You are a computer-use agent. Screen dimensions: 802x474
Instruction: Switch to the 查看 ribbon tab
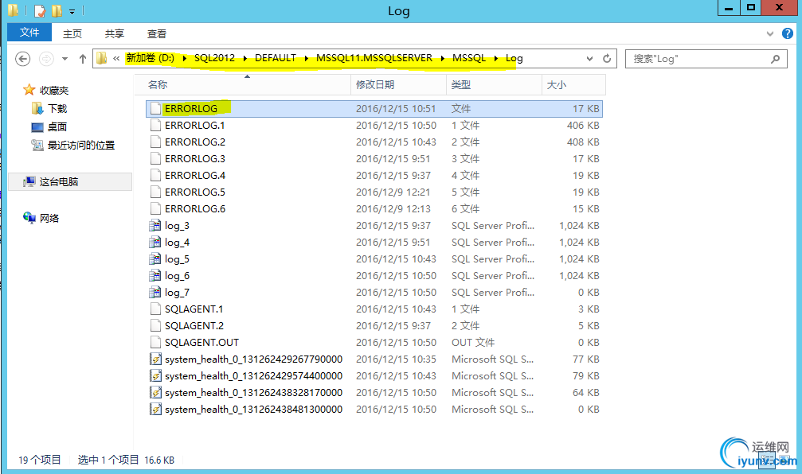(157, 33)
